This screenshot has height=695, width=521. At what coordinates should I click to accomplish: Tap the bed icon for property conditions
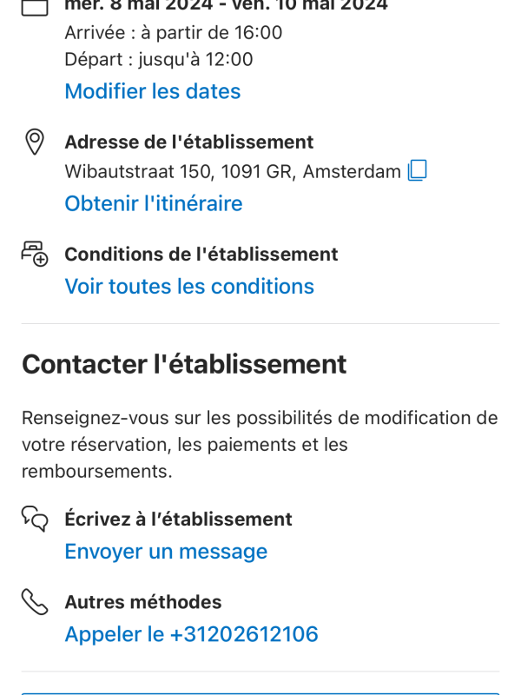point(34,254)
